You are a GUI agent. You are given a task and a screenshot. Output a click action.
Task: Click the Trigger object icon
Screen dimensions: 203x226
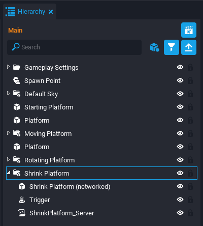[x=22, y=200]
